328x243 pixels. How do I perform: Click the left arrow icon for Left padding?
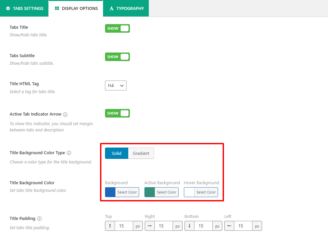point(229,226)
